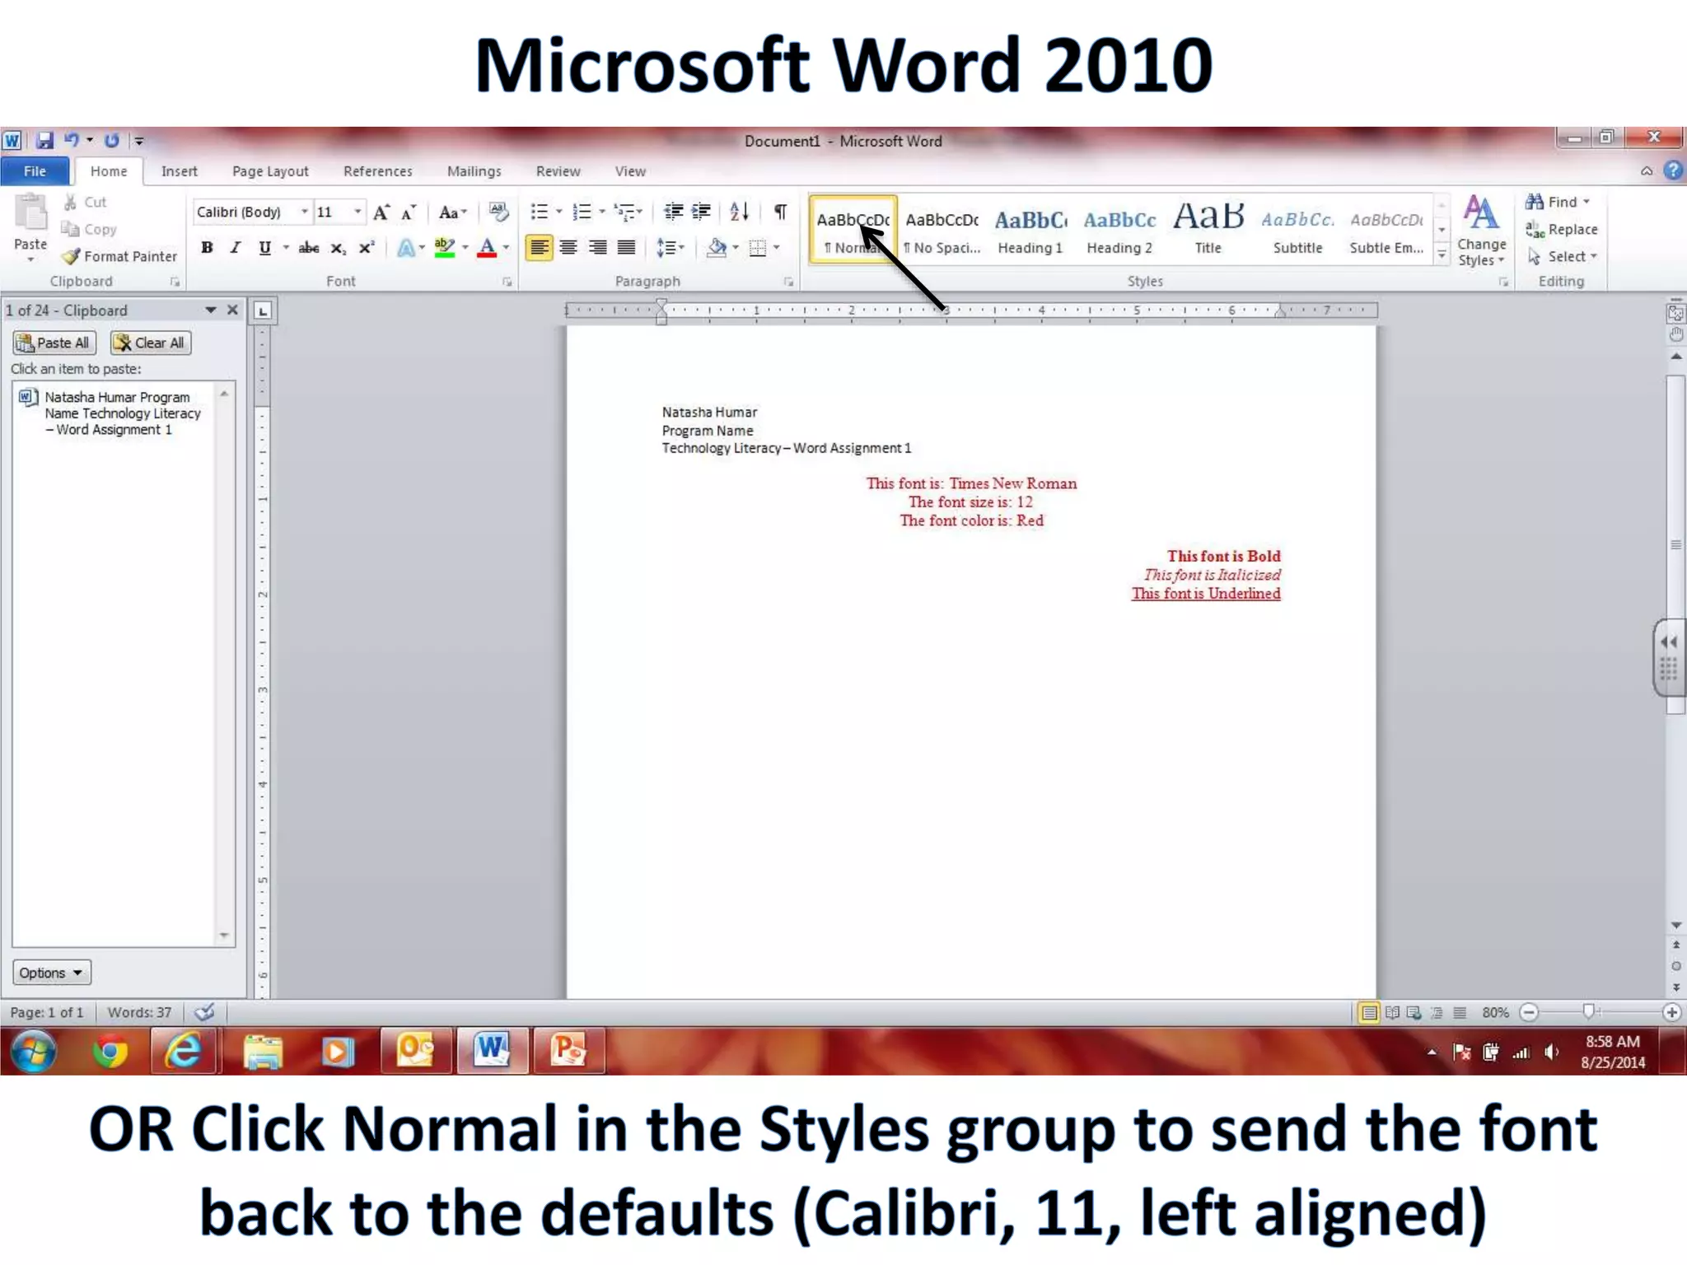
Task: Click the Sort A-Z icon
Action: [739, 212]
